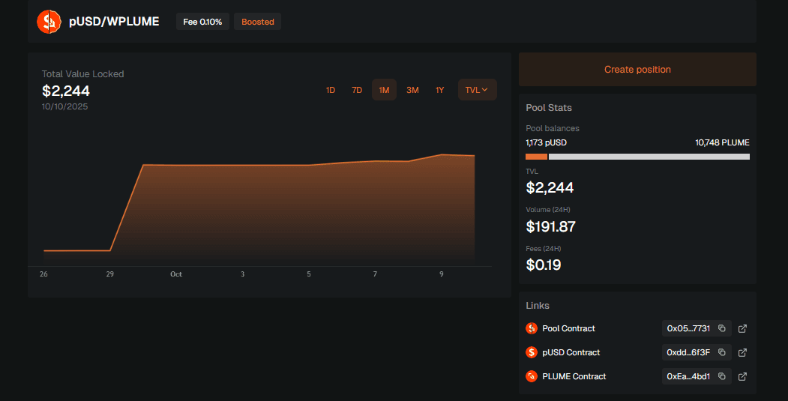Click the pUSD/WPLUME pair title

(x=114, y=22)
